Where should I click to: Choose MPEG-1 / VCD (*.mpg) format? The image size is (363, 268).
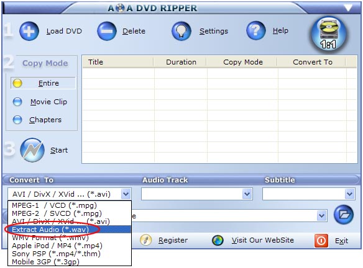[x=70, y=205]
